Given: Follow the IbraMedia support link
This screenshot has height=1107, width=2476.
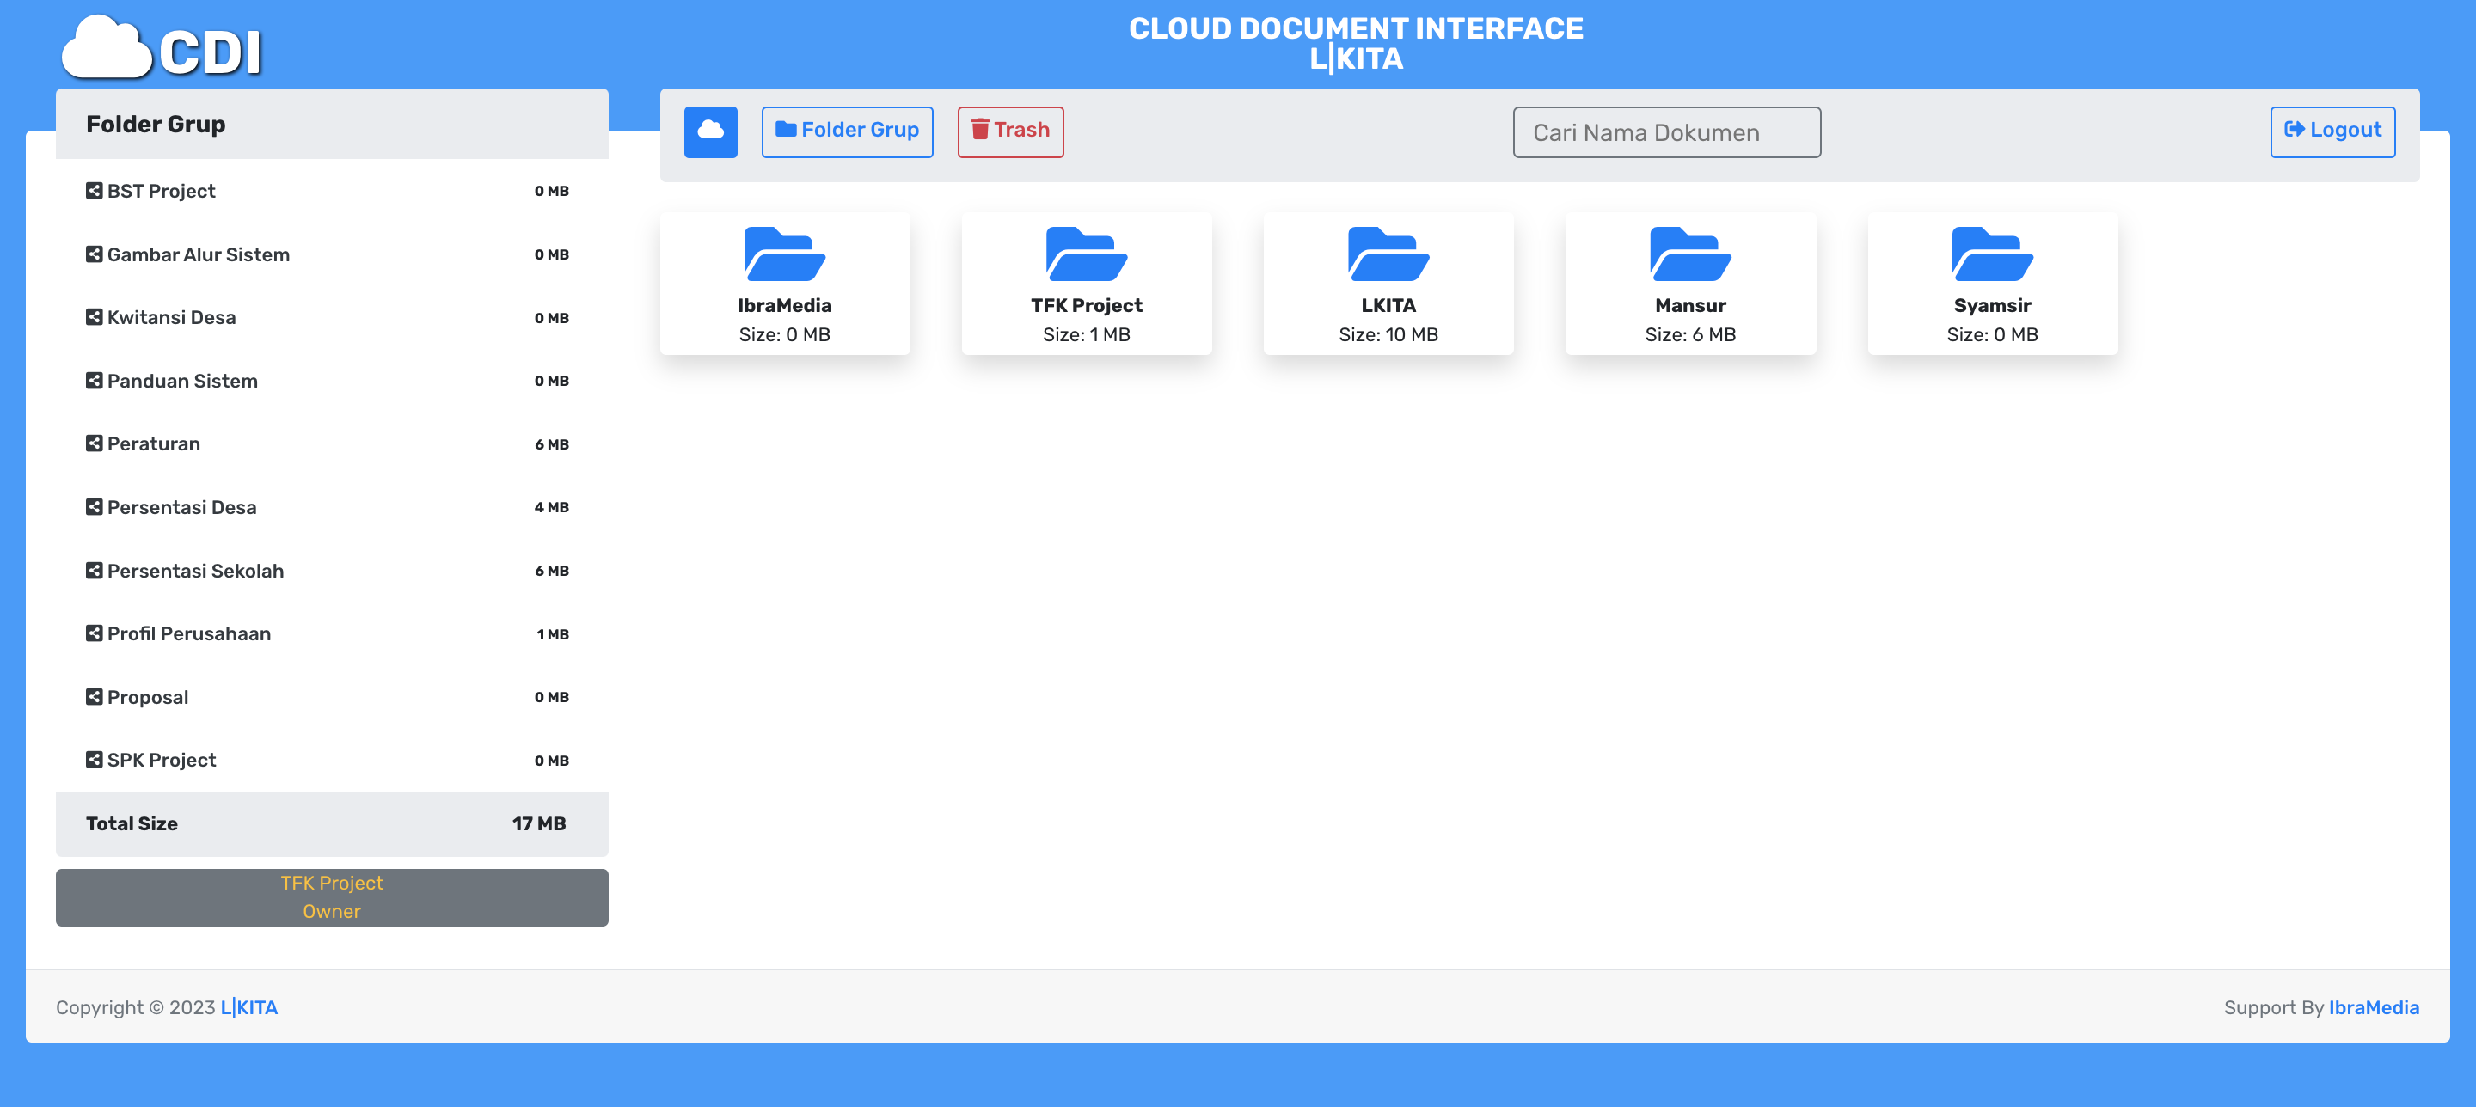Looking at the screenshot, I should (2373, 1007).
